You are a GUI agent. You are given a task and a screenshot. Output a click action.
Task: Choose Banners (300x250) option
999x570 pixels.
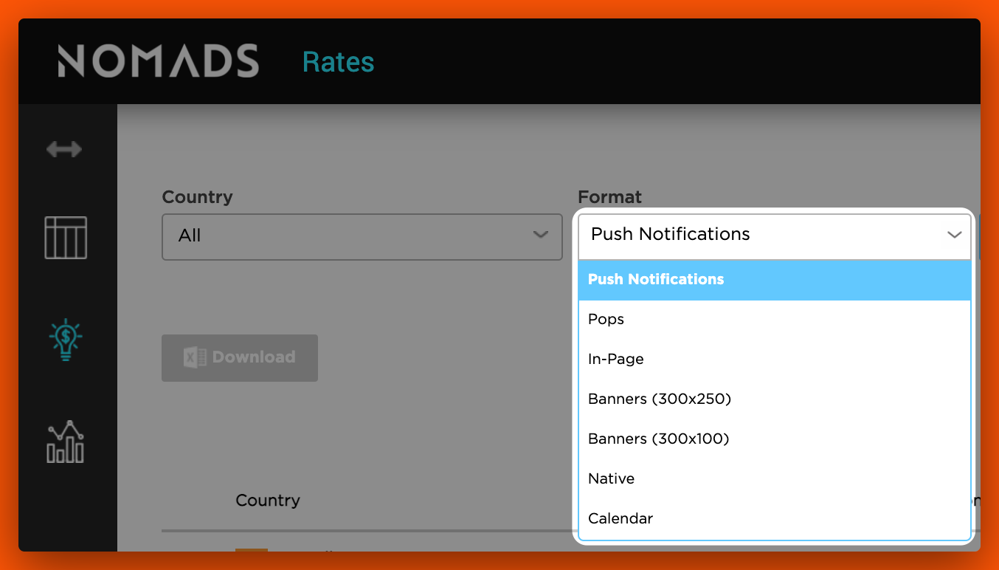(774, 399)
